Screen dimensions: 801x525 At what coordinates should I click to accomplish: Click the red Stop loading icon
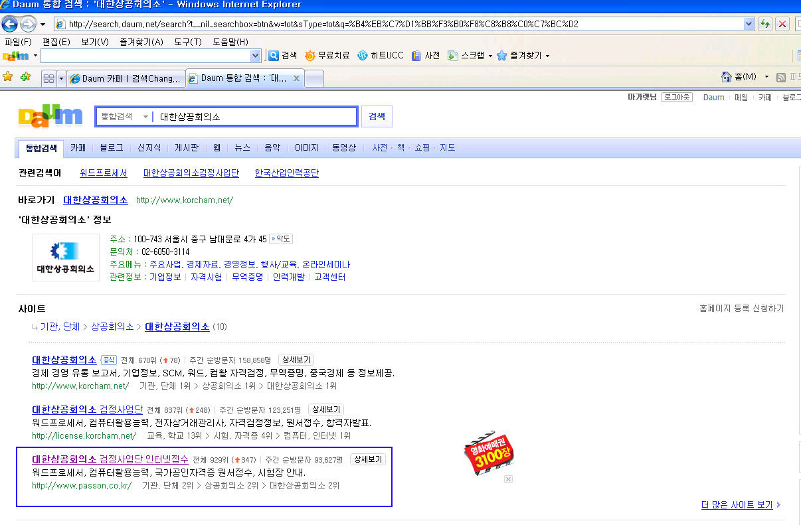[x=782, y=24]
